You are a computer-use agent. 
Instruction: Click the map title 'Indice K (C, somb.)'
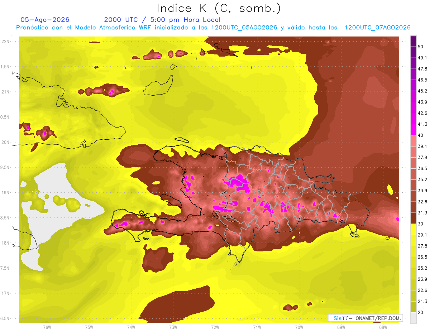pos(219,8)
